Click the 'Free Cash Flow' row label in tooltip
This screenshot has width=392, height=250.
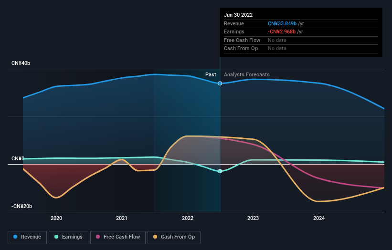click(242, 40)
